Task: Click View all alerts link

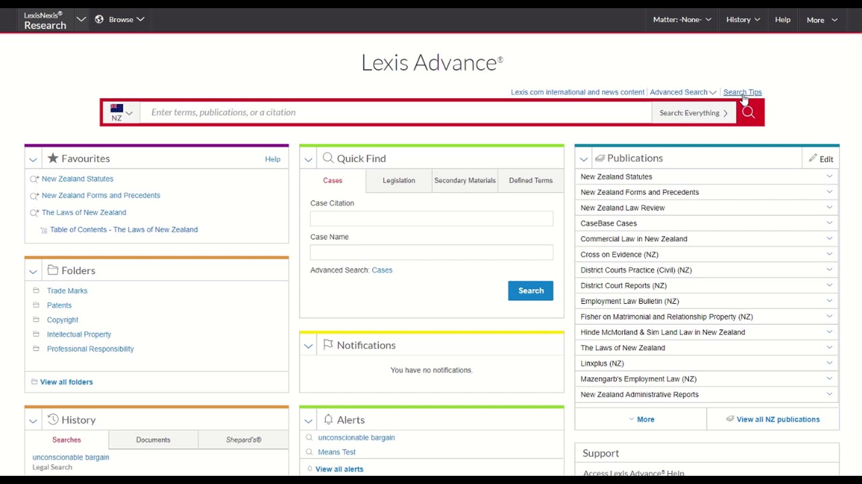Action: 339,469
